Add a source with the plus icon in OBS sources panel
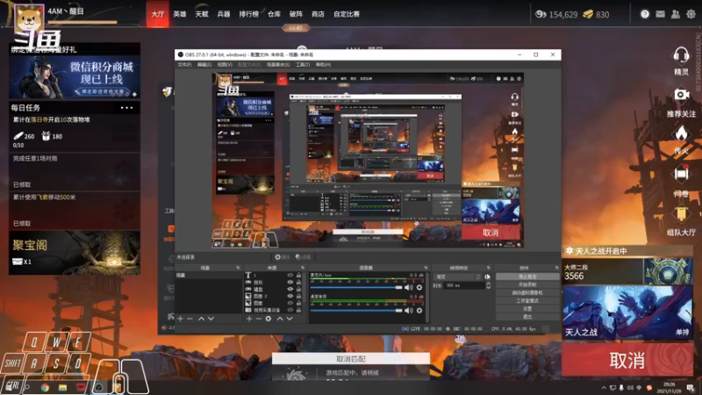The height and width of the screenshot is (395, 702). click(249, 319)
